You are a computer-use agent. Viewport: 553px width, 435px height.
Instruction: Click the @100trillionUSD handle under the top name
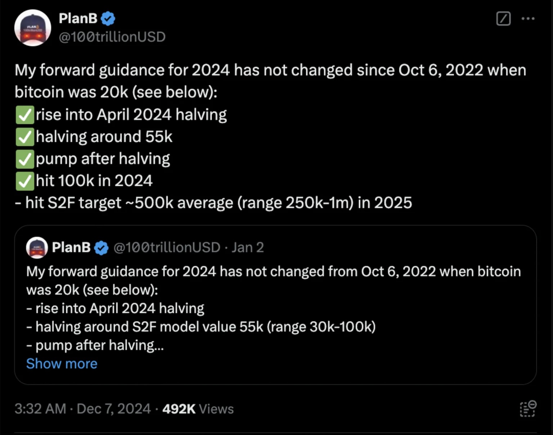(x=112, y=37)
